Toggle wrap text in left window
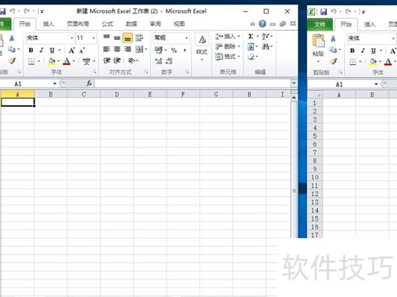397x297 pixels. click(x=139, y=38)
